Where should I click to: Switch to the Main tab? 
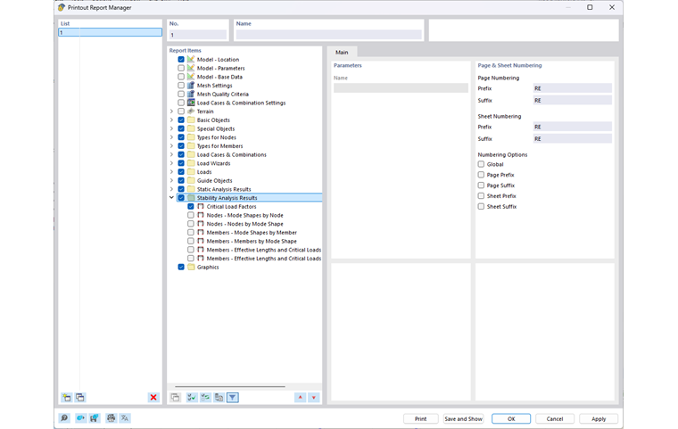[342, 52]
